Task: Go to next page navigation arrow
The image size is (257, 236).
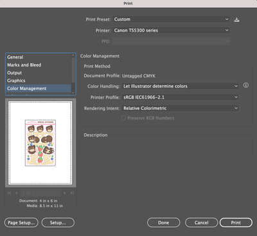Action: (65, 193)
